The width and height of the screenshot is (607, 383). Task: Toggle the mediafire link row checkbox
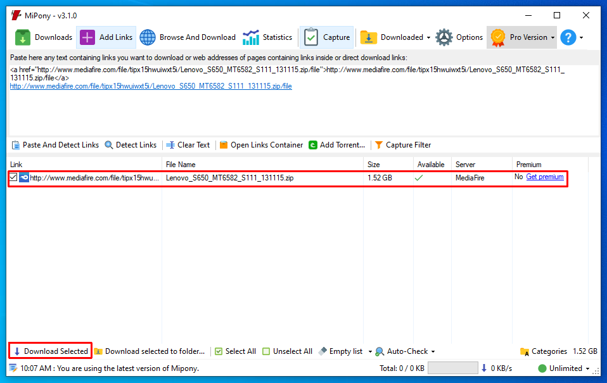tap(13, 177)
